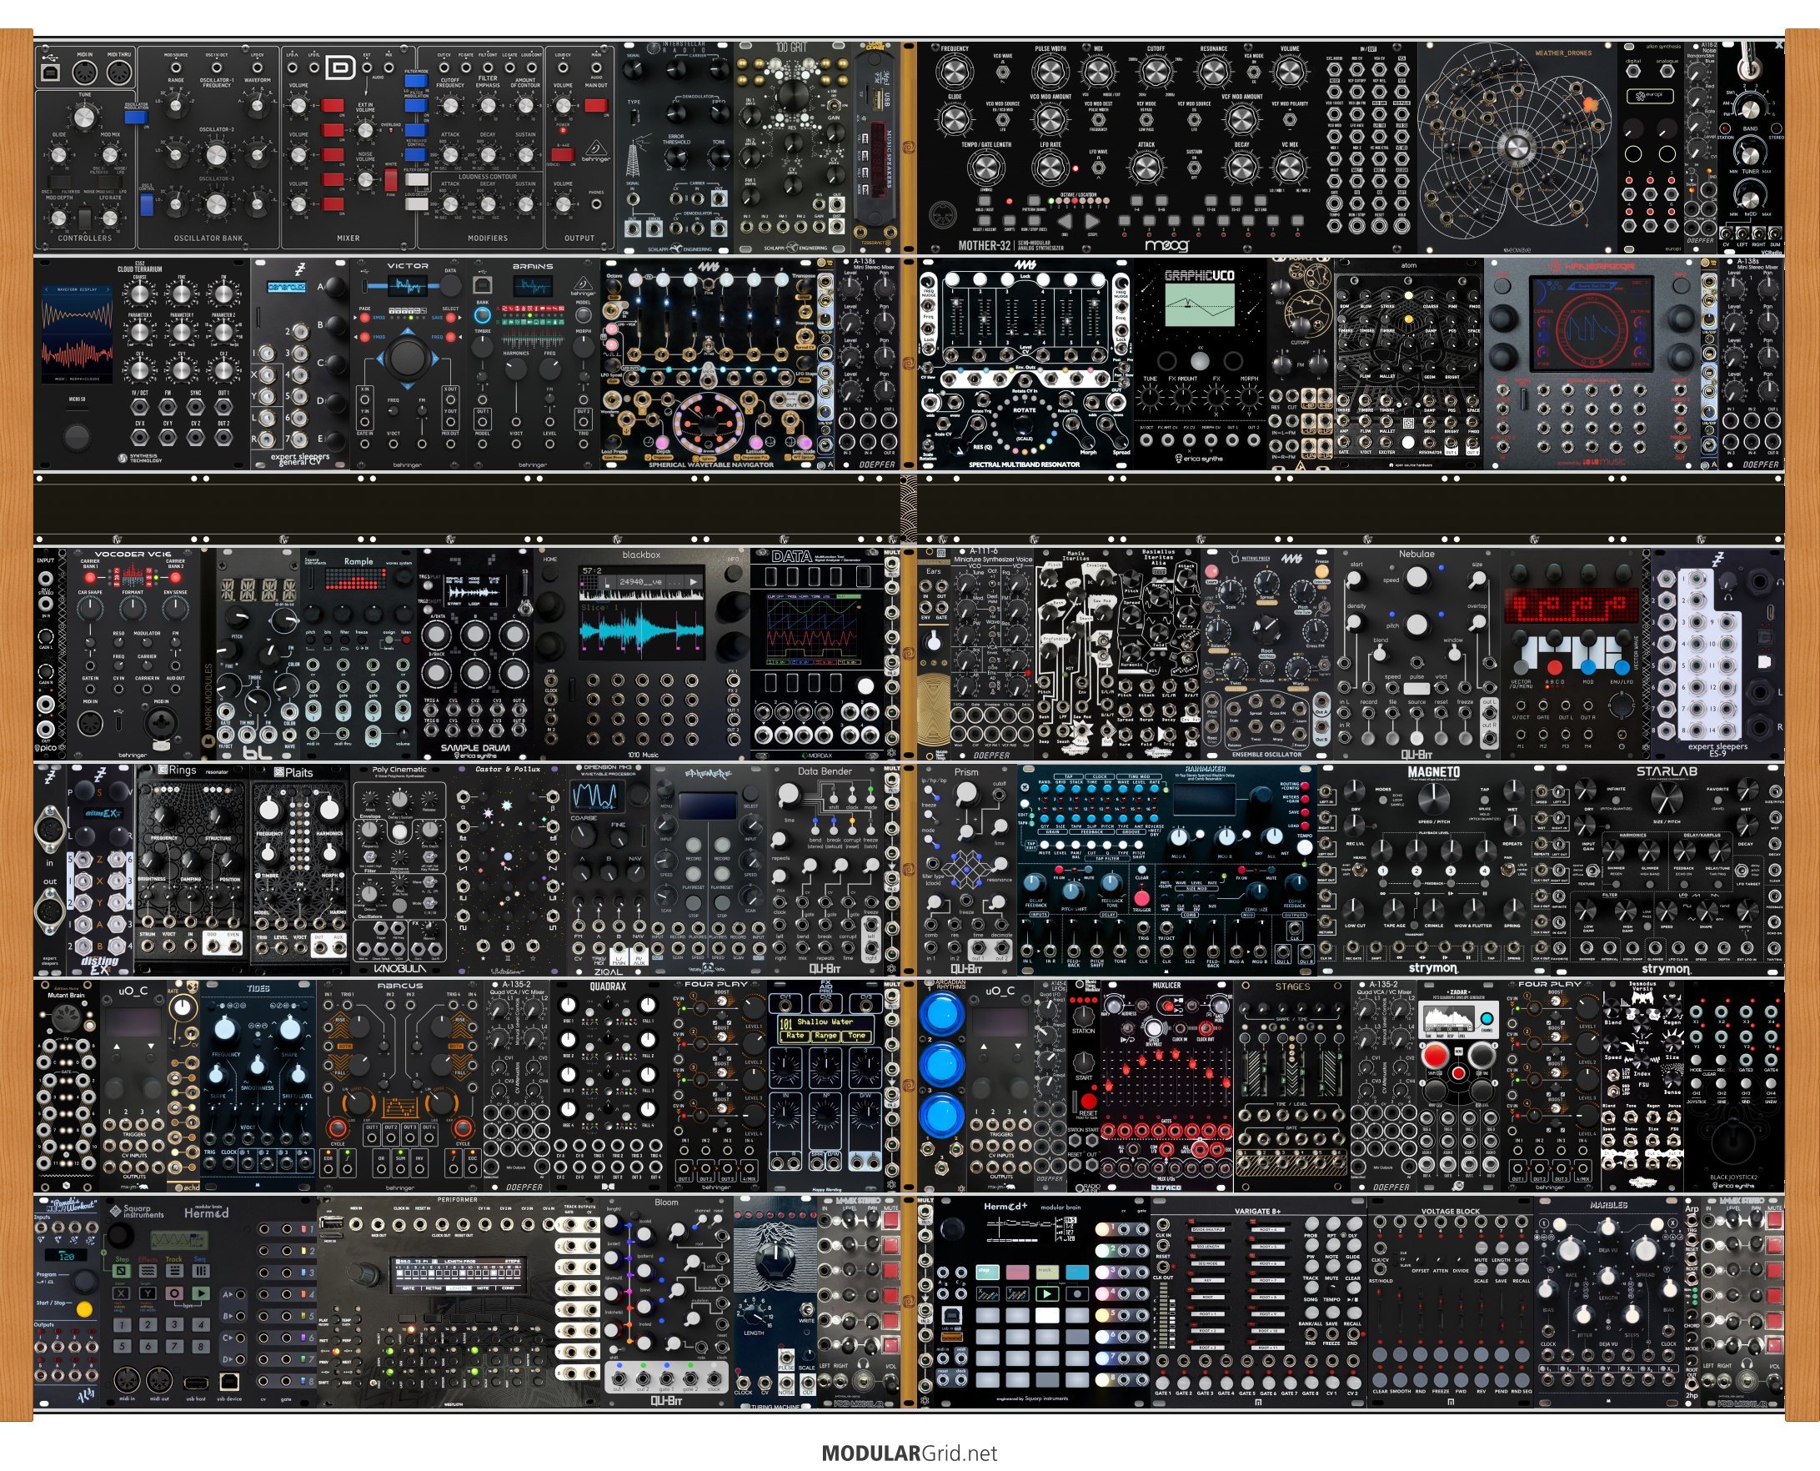Click the FREQUENCY knob on Mother-32
The width and height of the screenshot is (1820, 1471).
[x=955, y=72]
